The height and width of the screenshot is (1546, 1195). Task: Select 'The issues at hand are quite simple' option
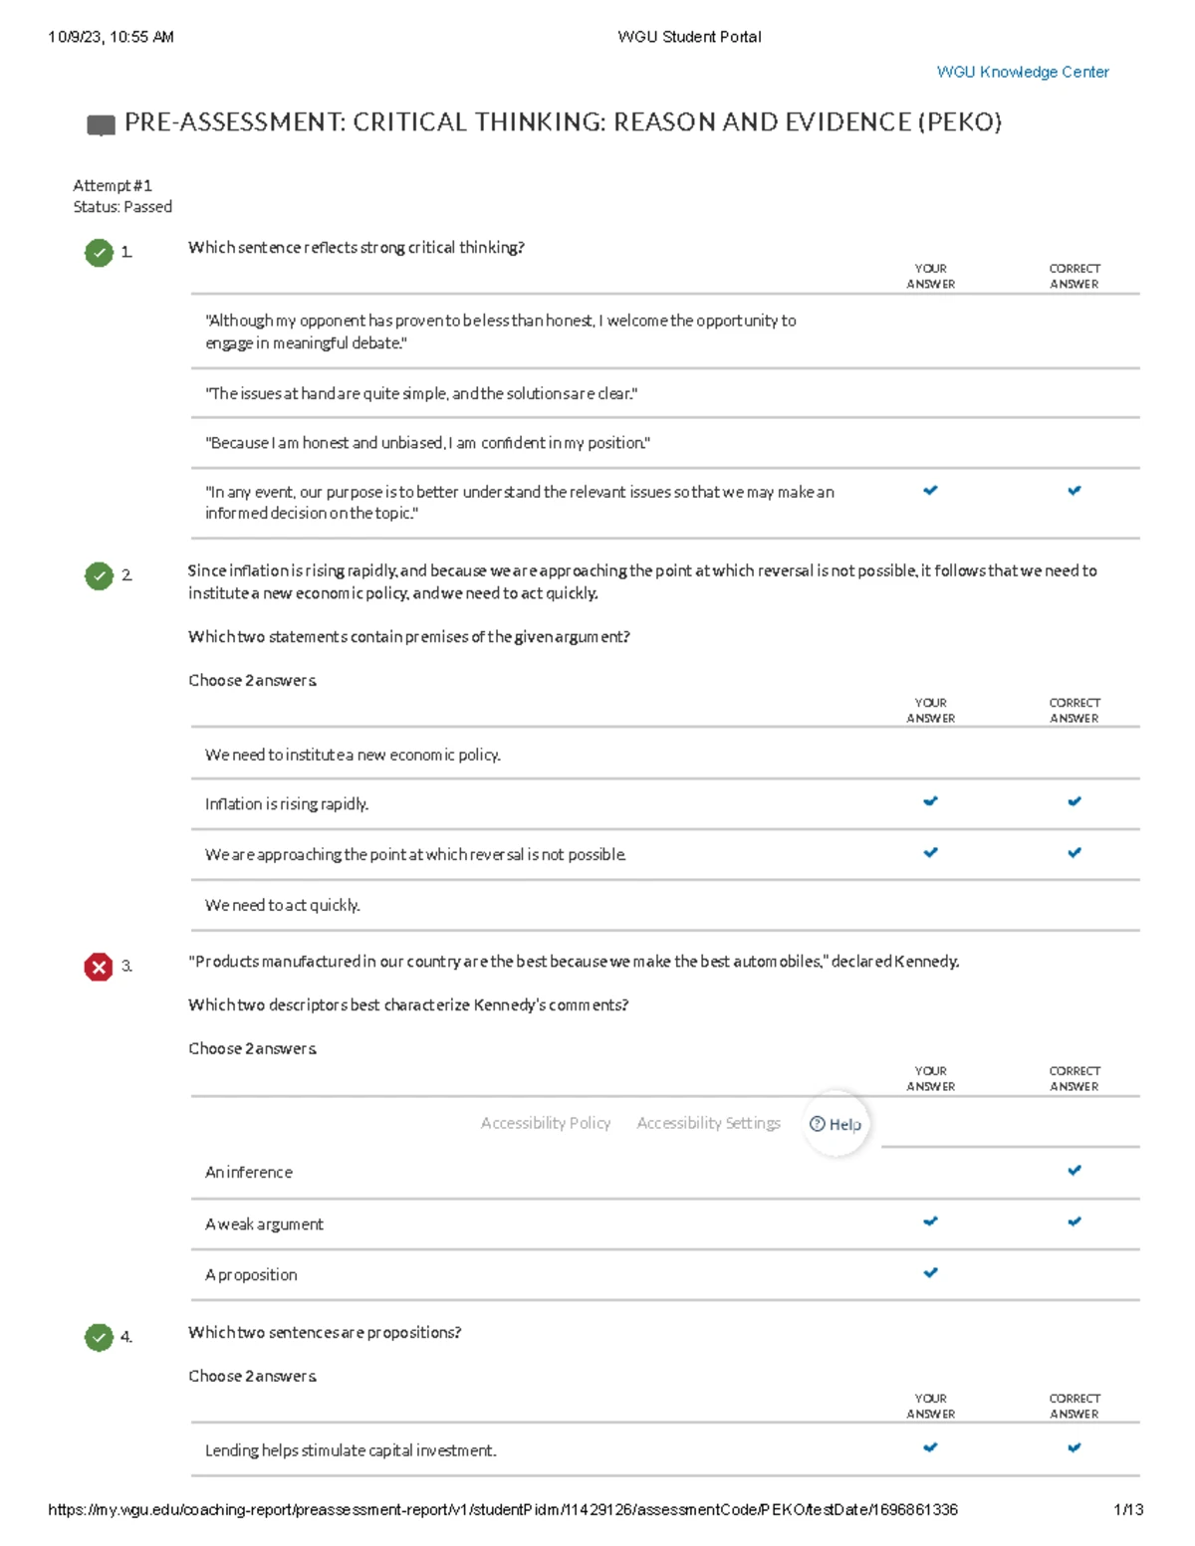[x=420, y=393]
